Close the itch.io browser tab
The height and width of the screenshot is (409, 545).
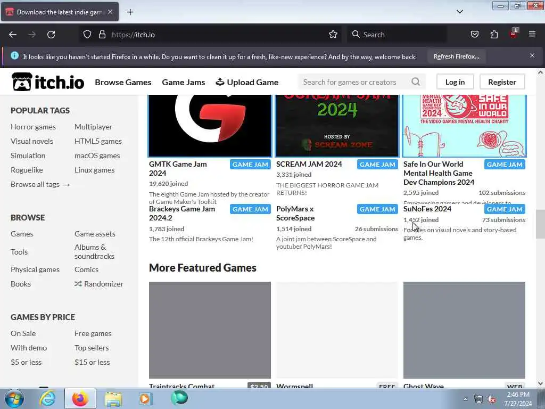click(110, 12)
